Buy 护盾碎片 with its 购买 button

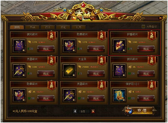(146, 49)
